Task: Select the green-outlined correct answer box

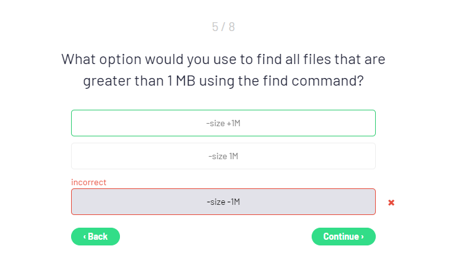Action: (223, 123)
